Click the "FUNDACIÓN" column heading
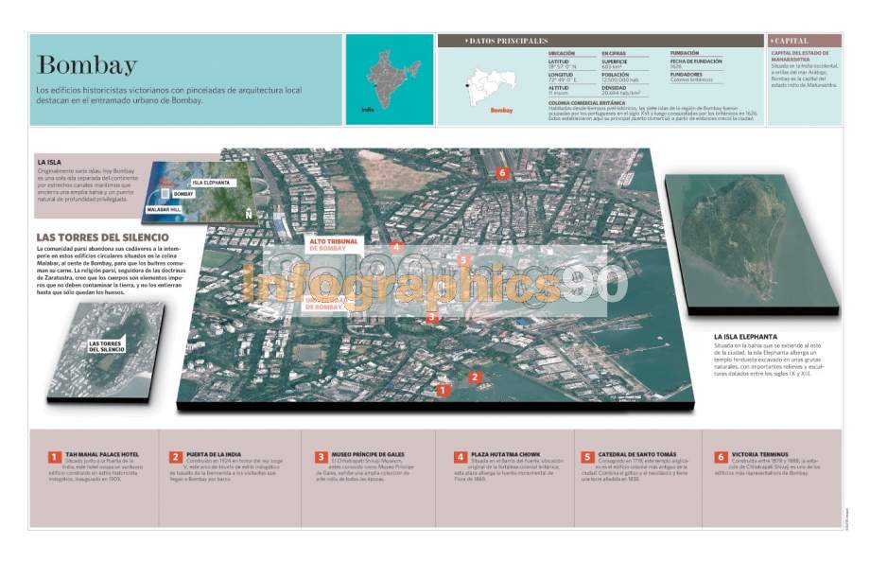This screenshot has height=562, width=870. coord(685,53)
